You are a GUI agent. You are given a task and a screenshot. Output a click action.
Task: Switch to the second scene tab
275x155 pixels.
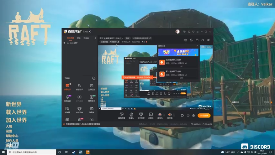79,38
